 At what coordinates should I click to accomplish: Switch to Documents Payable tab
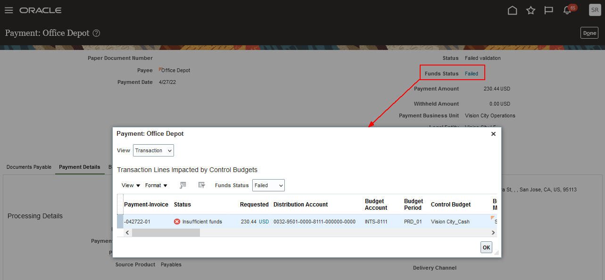tap(29, 167)
